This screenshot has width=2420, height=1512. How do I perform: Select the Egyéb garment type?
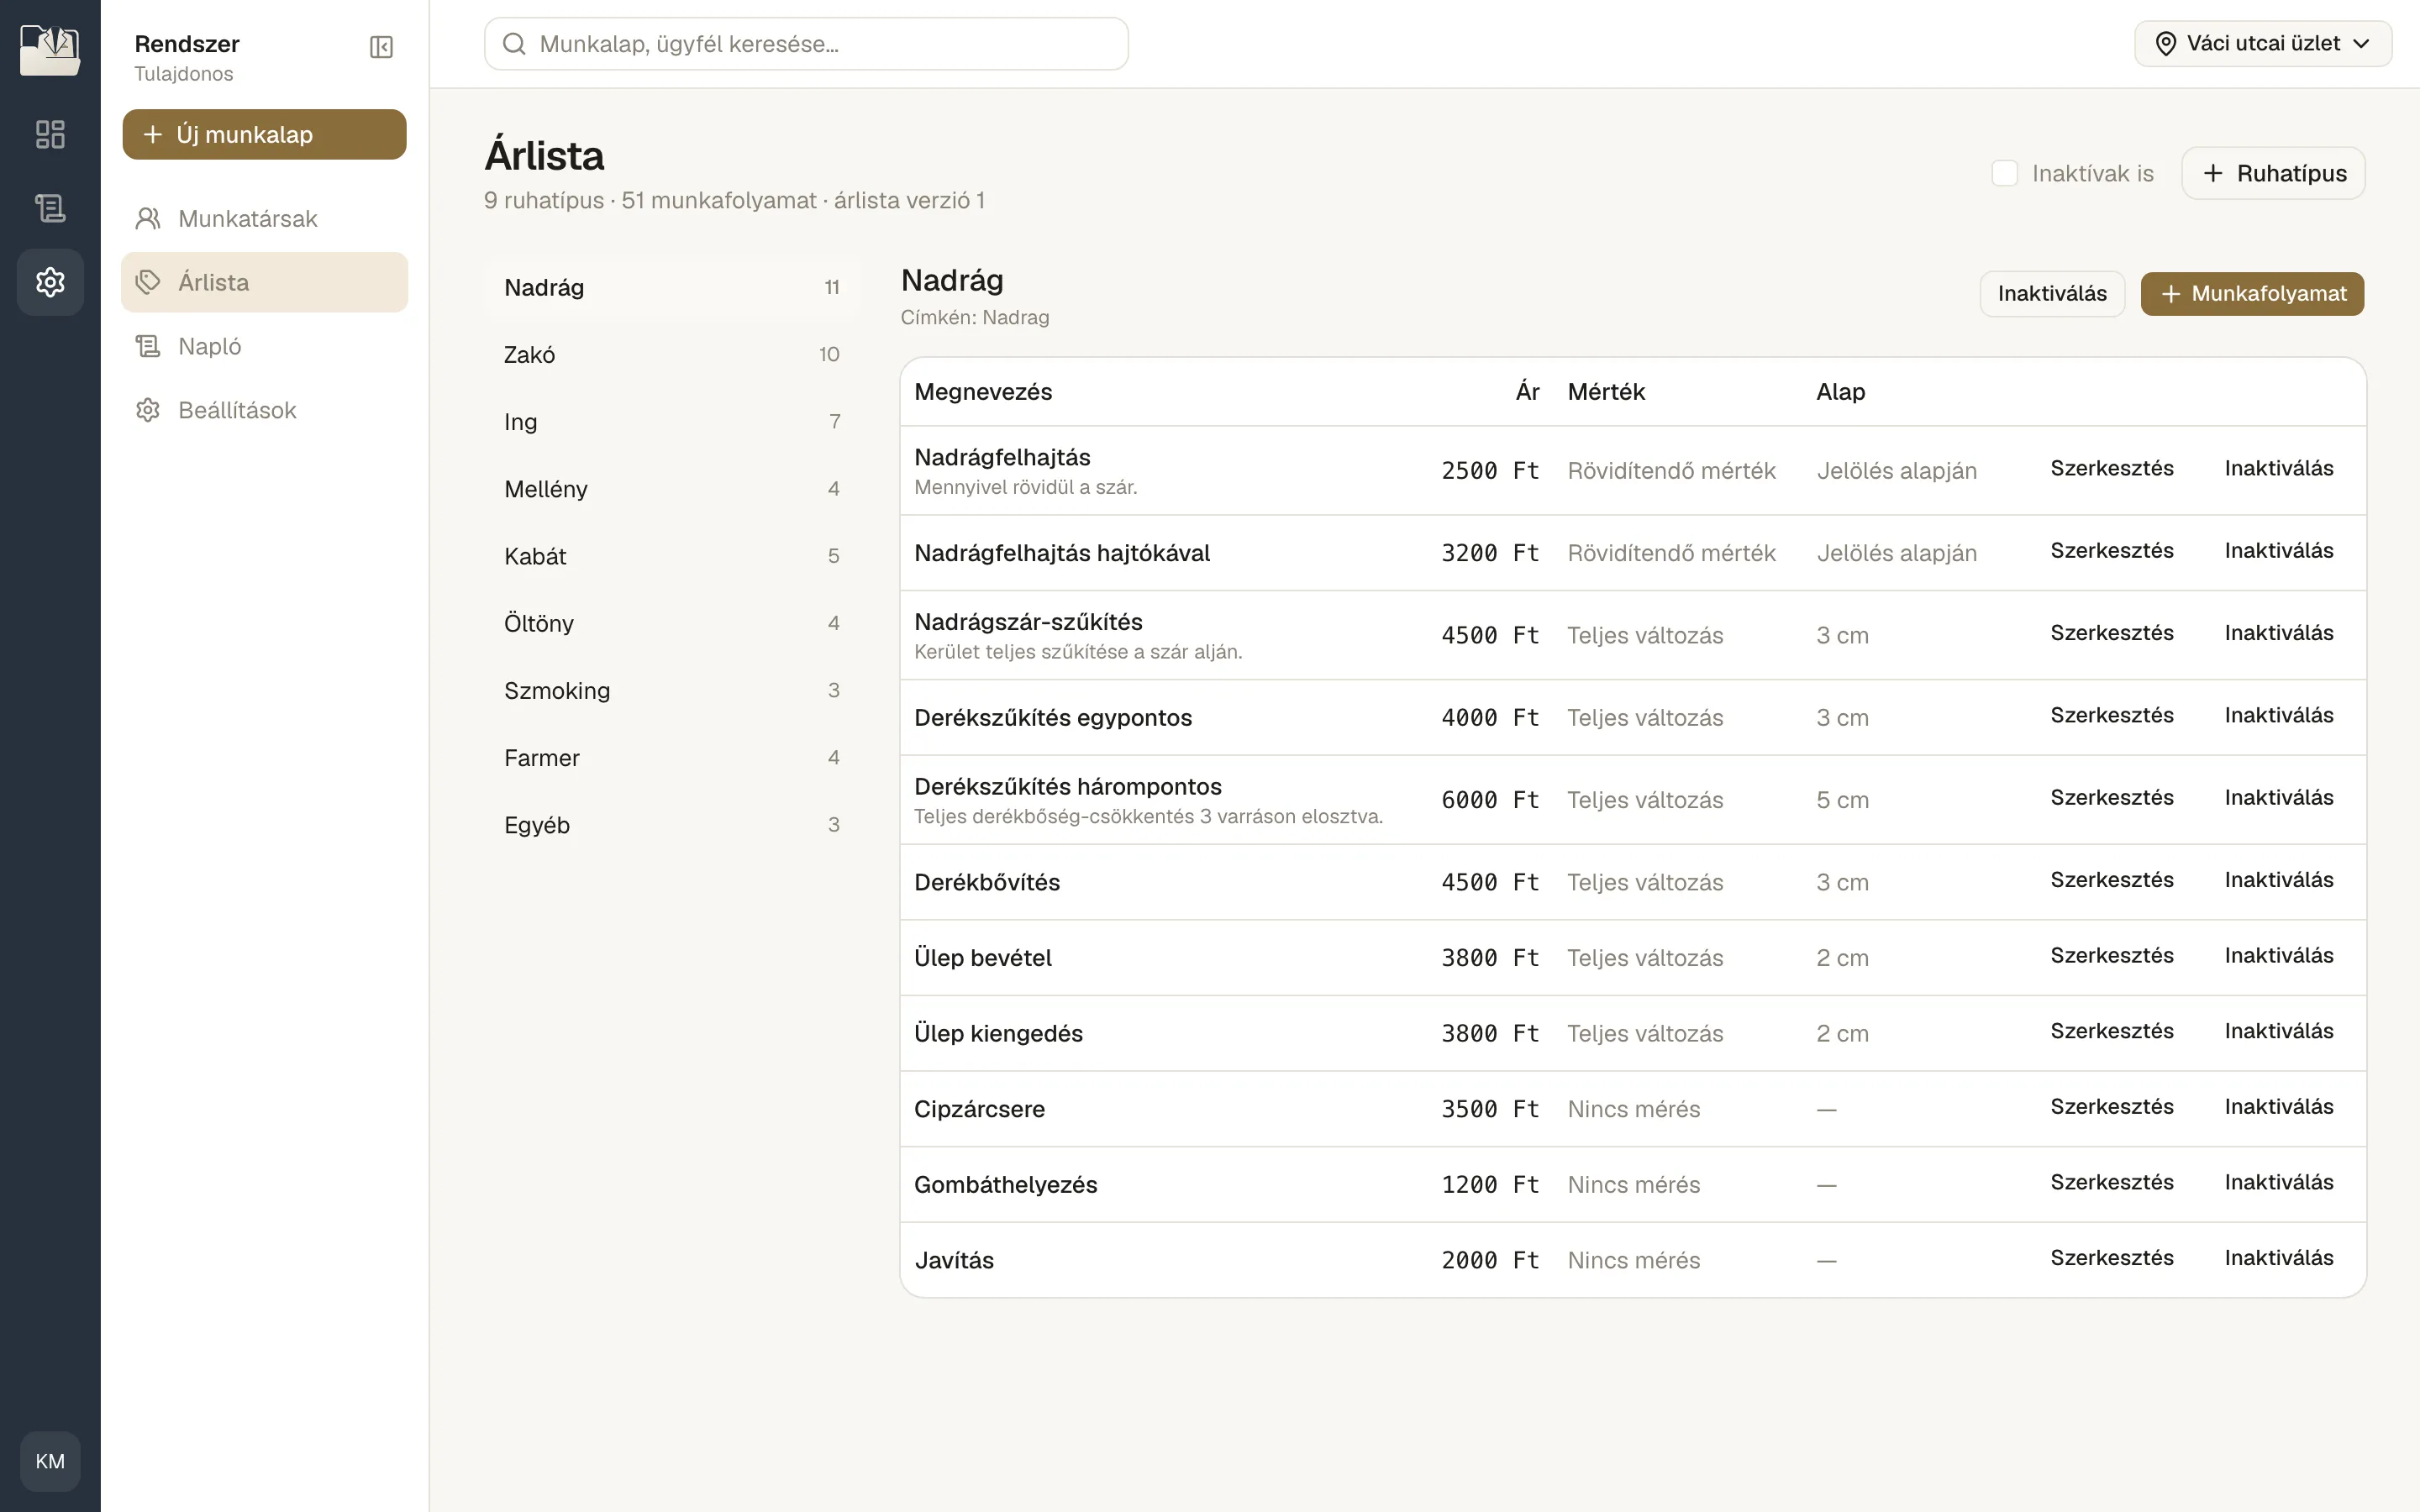pyautogui.click(x=672, y=825)
